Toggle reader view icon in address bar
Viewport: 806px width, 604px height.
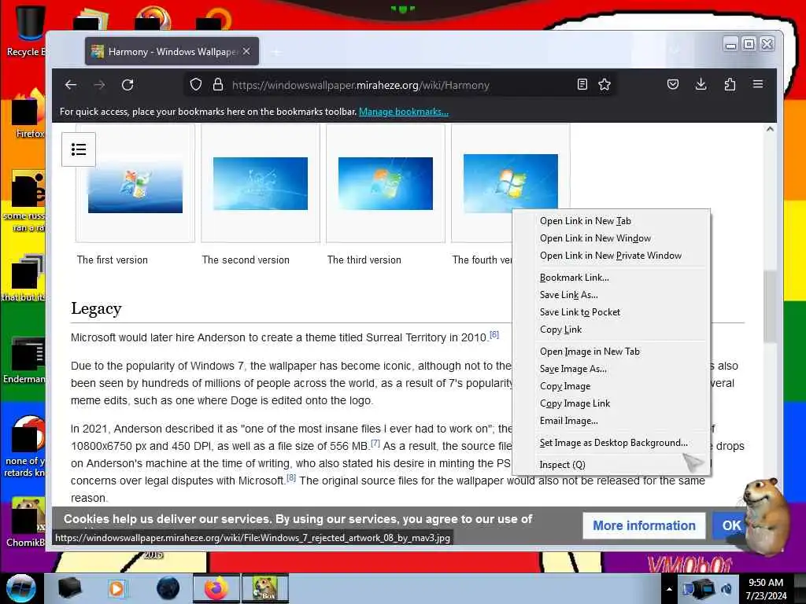(x=582, y=84)
